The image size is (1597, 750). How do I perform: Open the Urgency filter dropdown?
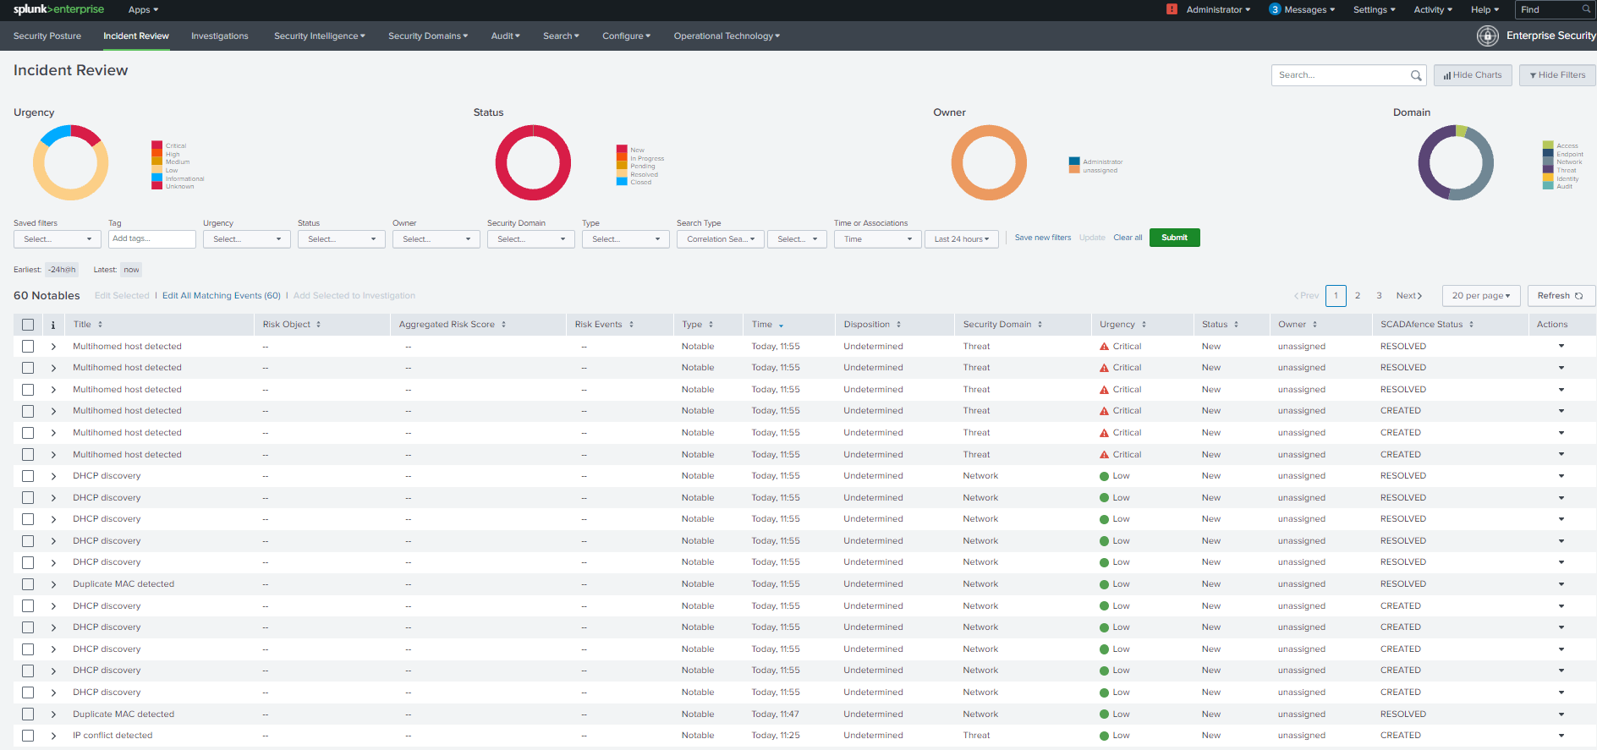246,239
